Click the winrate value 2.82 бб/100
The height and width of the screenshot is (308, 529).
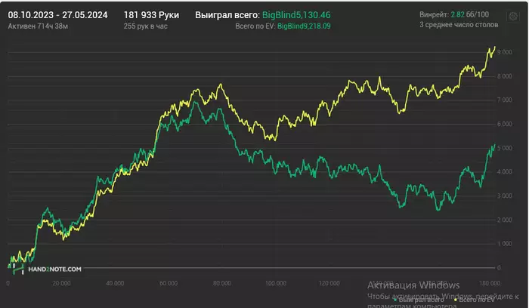click(469, 14)
